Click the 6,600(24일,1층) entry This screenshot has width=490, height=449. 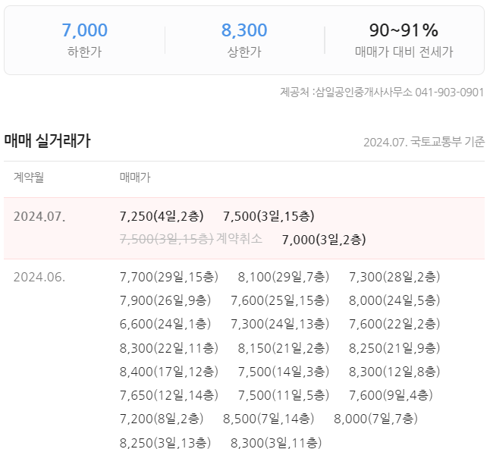point(165,324)
